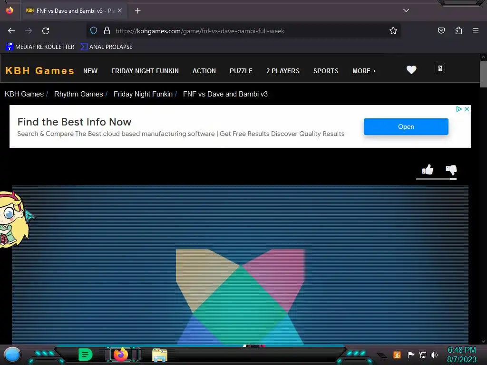Open the Spotify taskbar icon
The image size is (487, 365).
pyautogui.click(x=85, y=355)
